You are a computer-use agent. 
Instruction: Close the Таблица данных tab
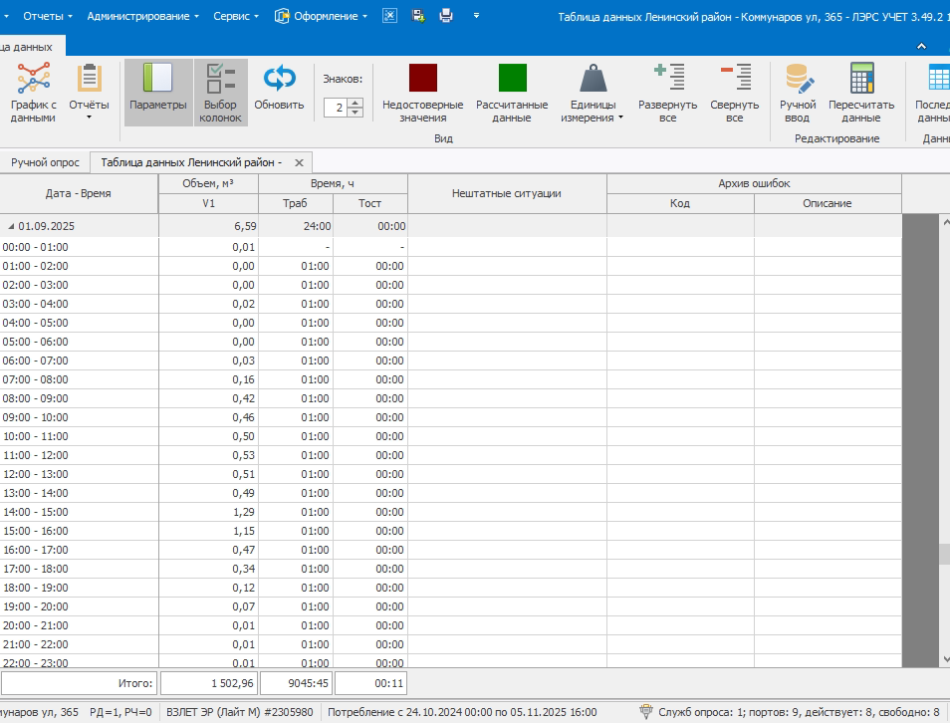coord(299,162)
